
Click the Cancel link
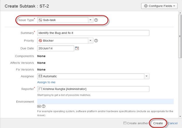point(173,123)
